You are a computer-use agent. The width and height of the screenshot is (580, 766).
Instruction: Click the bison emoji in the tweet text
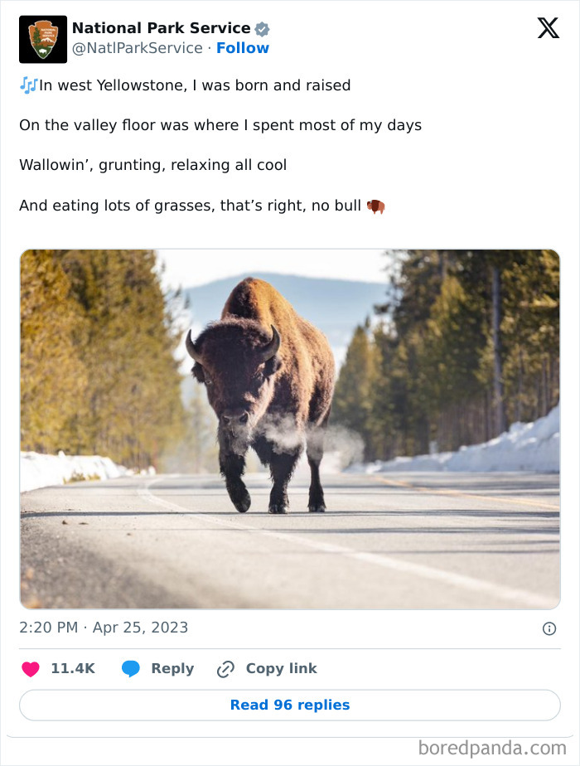(375, 205)
